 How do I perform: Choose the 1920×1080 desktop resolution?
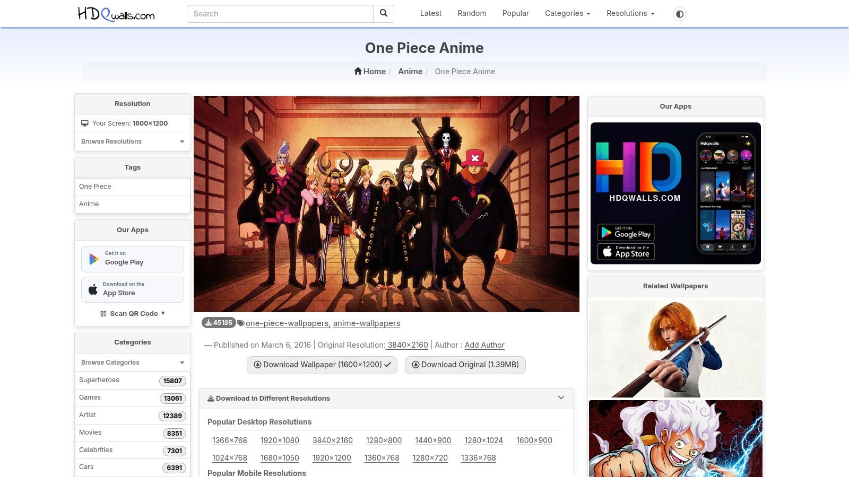point(280,440)
